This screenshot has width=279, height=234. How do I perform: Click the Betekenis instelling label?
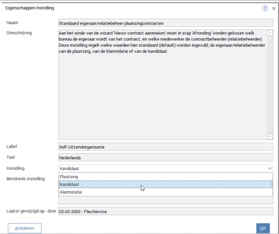26,179
